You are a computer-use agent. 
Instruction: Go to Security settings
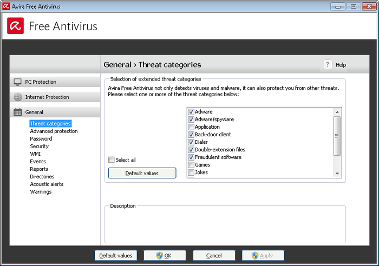pyautogui.click(x=39, y=147)
